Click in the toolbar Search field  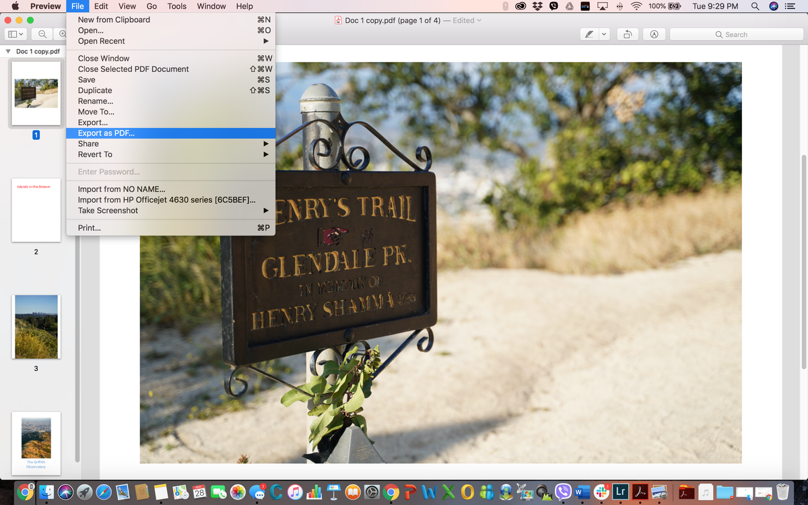click(x=734, y=34)
